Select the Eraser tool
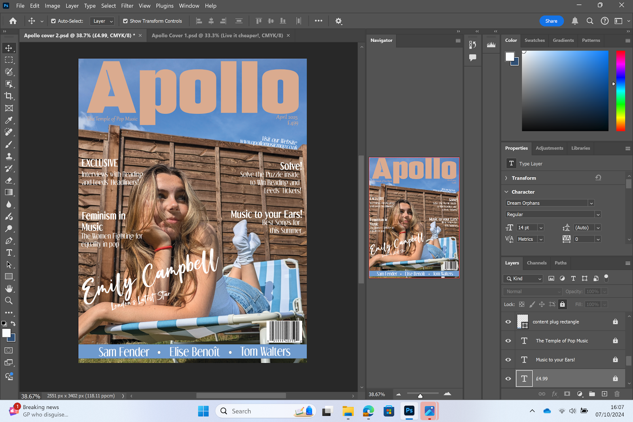The image size is (633, 422). tap(9, 180)
